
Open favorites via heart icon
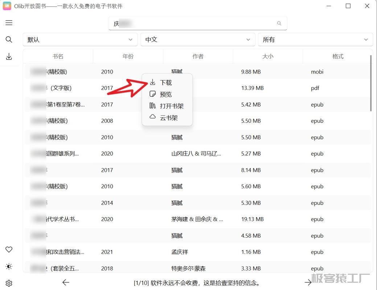[x=9, y=249]
